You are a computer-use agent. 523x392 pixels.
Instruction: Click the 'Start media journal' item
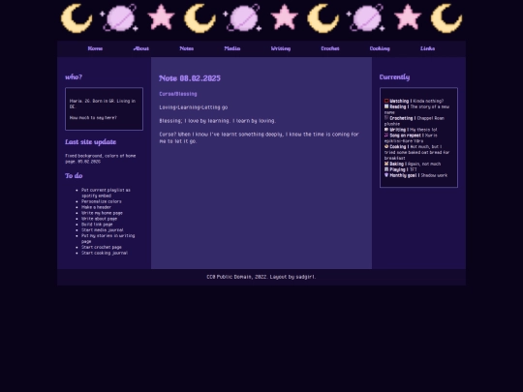pyautogui.click(x=103, y=230)
